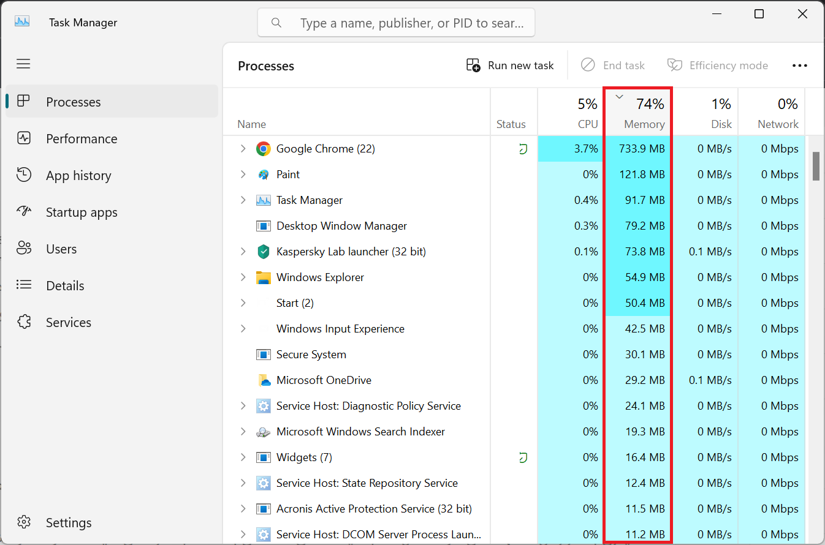Click the Acronis Active Protection Service icon
Image resolution: width=825 pixels, height=545 pixels.
pos(264,509)
